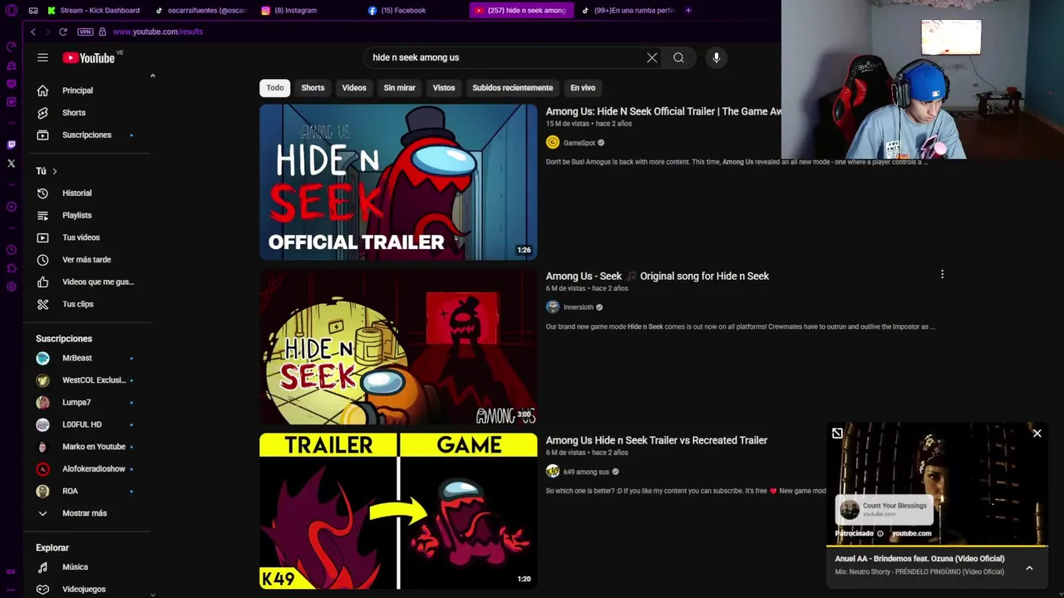Viewport: 1064px width, 598px height.
Task: Click the miniplayer yellow progress bar
Action: coord(937,546)
